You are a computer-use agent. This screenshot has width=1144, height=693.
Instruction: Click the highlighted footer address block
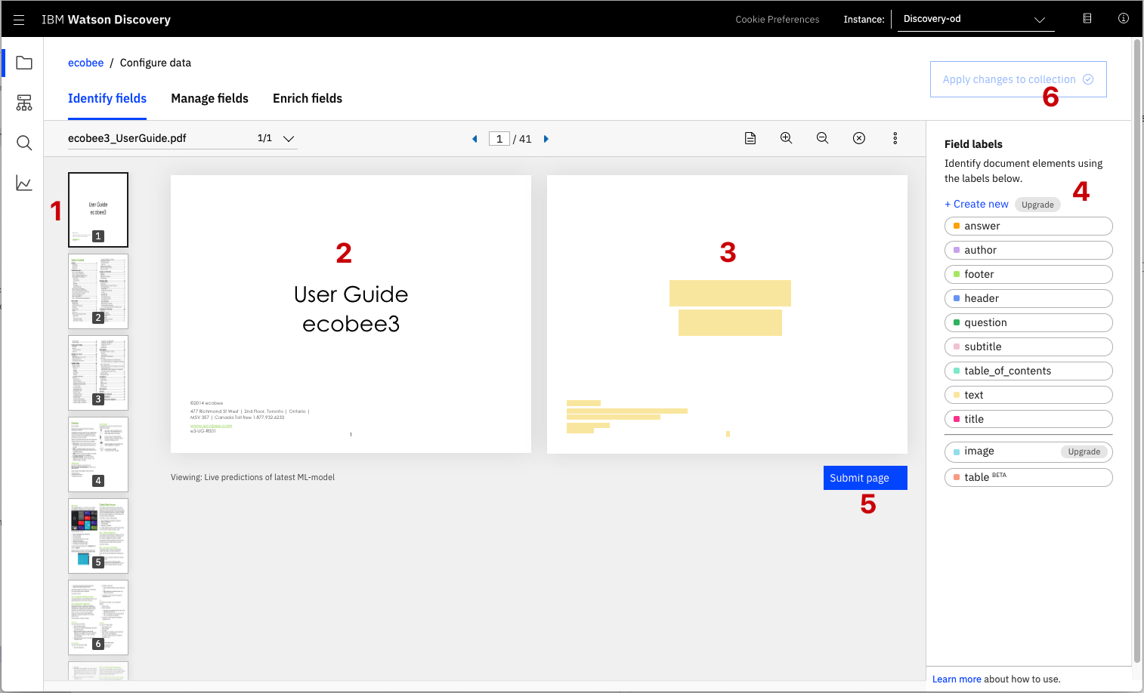[x=627, y=414]
